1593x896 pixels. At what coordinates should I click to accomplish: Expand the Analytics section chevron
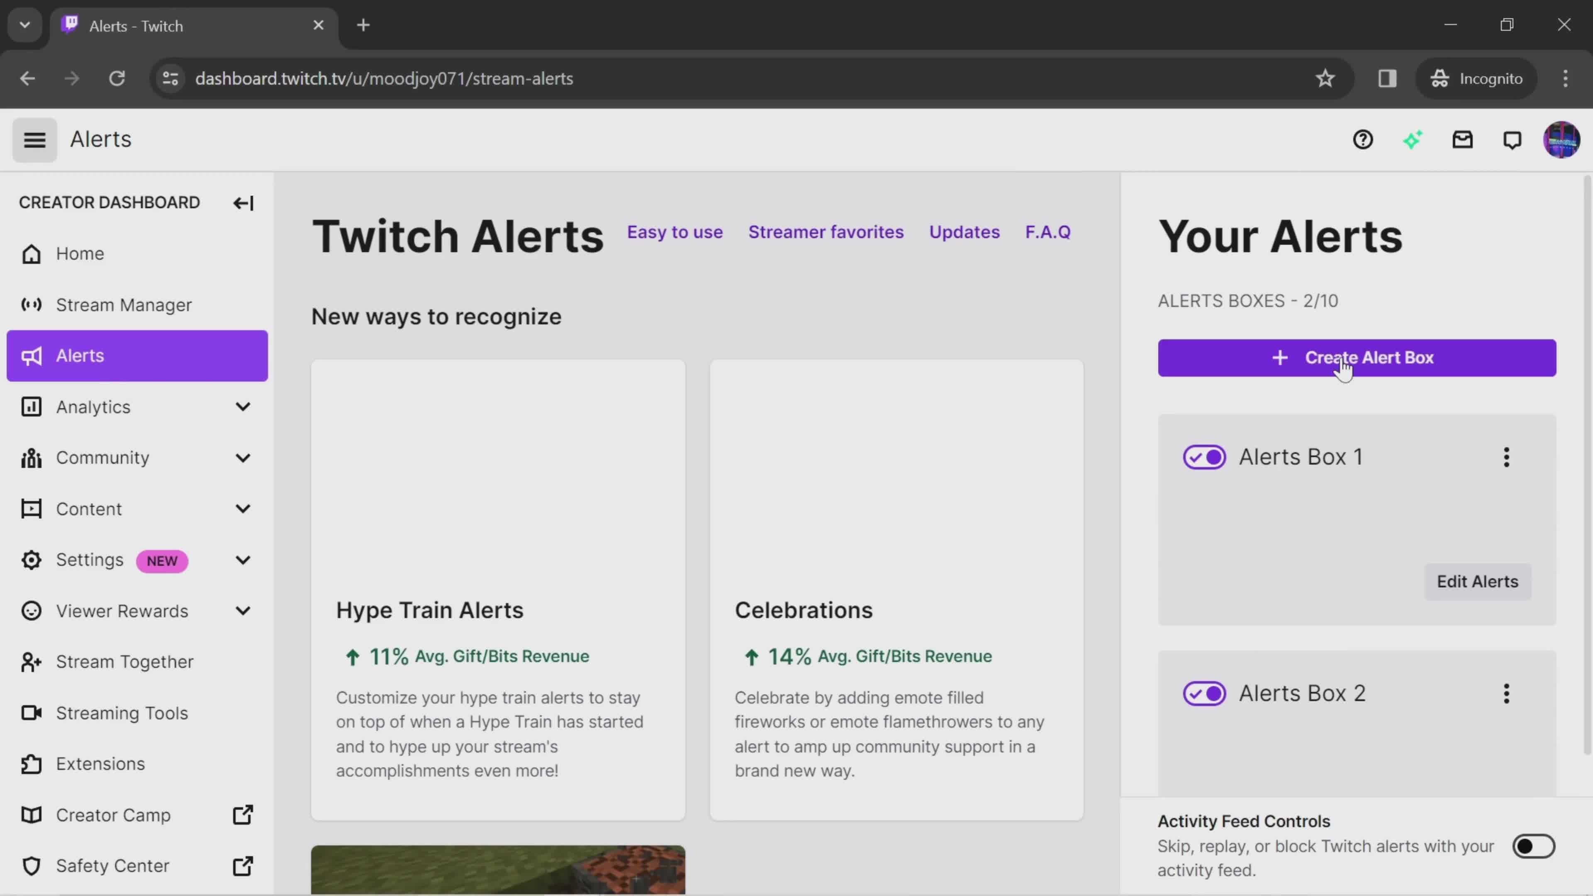(x=243, y=407)
